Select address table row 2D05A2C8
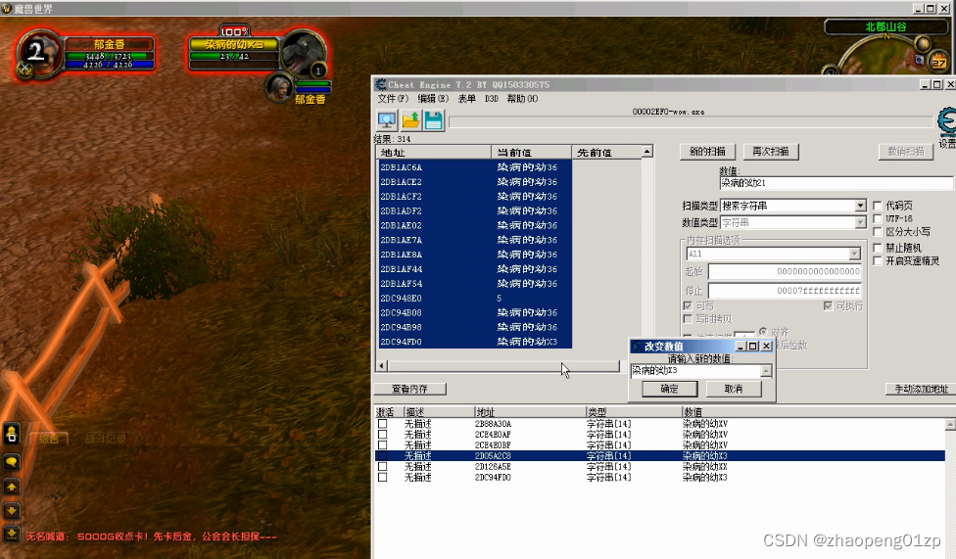The image size is (956, 559). point(659,456)
